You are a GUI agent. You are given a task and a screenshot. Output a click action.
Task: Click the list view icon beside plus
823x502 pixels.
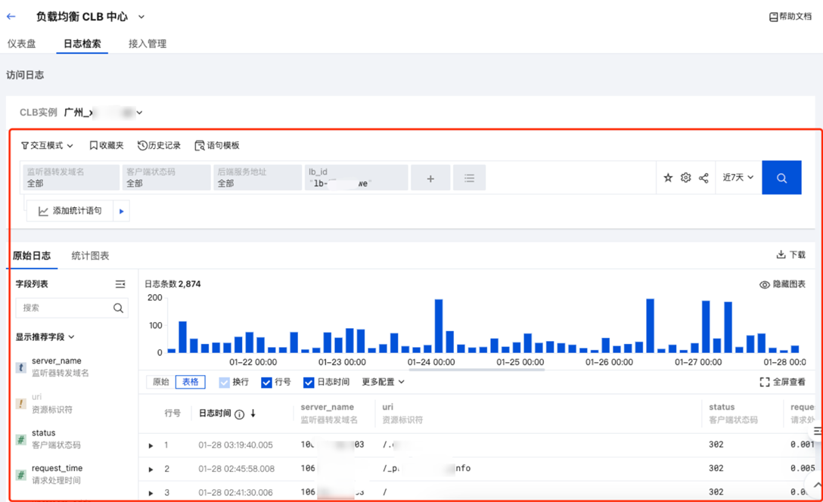click(469, 178)
